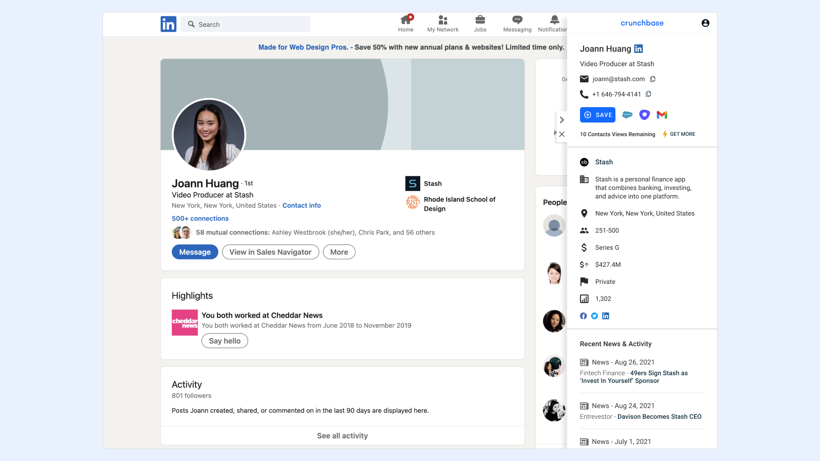Click the Private flag icon
The width and height of the screenshot is (820, 461).
tap(584, 282)
